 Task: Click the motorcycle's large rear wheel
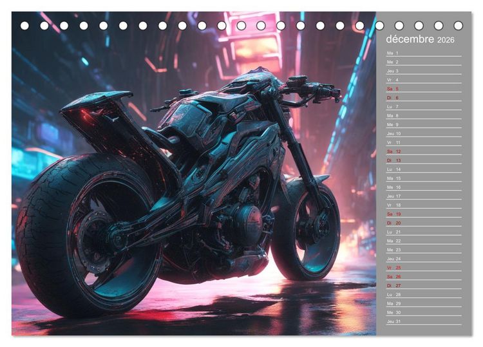point(90,236)
